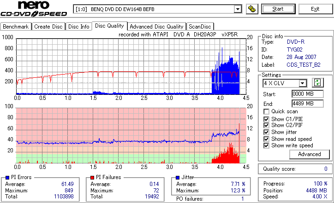The height and width of the screenshot is (203, 334).
Task: Click the Position value 4488 MB
Action: [x=316, y=190]
